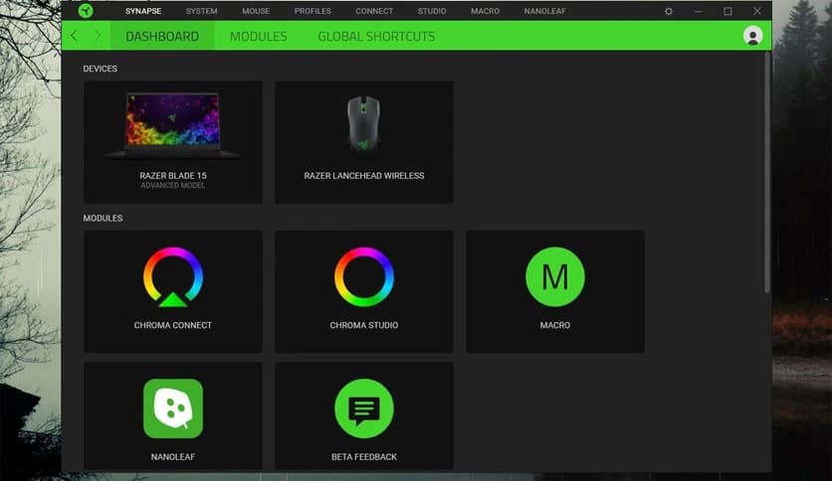832x481 pixels.
Task: Open the Beta Feedback chat icon
Action: coord(364,408)
